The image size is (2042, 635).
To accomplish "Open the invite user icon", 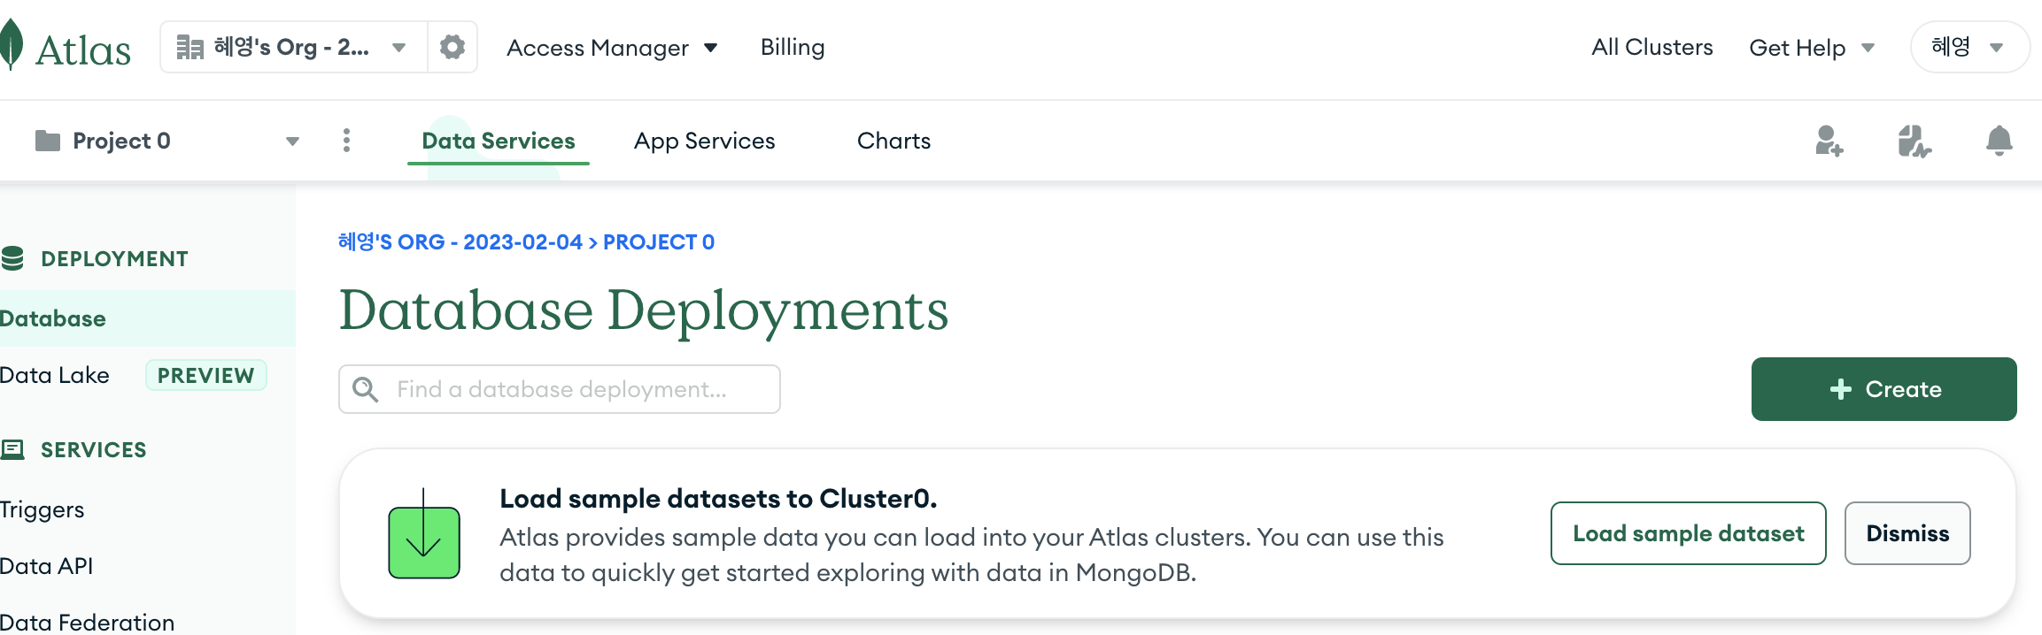I will (x=1829, y=141).
